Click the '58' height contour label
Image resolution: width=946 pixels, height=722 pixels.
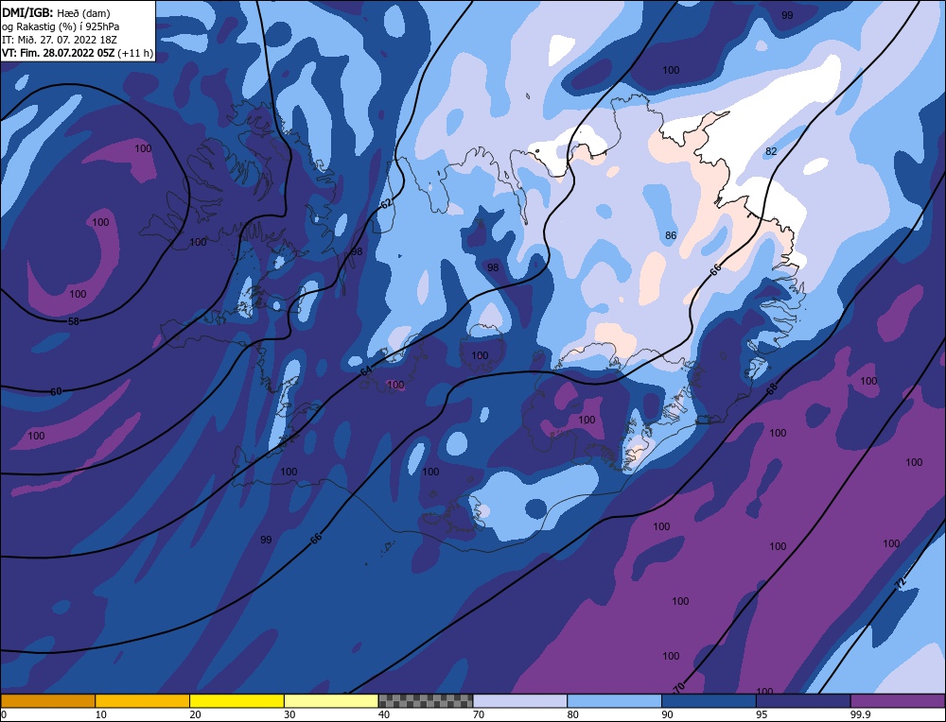[74, 321]
